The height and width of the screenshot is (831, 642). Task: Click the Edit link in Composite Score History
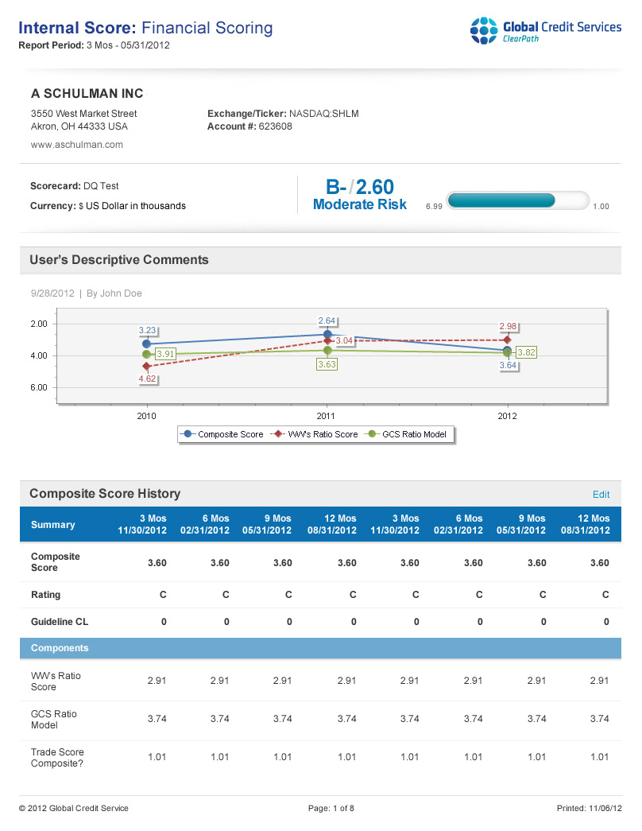click(x=601, y=495)
